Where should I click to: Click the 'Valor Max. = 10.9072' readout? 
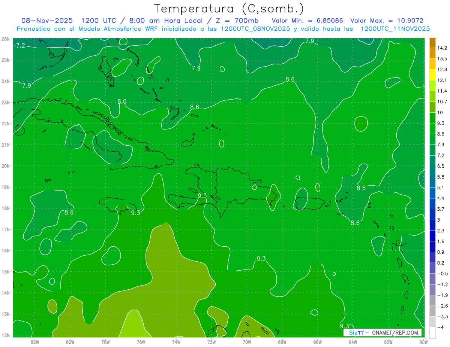pyautogui.click(x=387, y=21)
